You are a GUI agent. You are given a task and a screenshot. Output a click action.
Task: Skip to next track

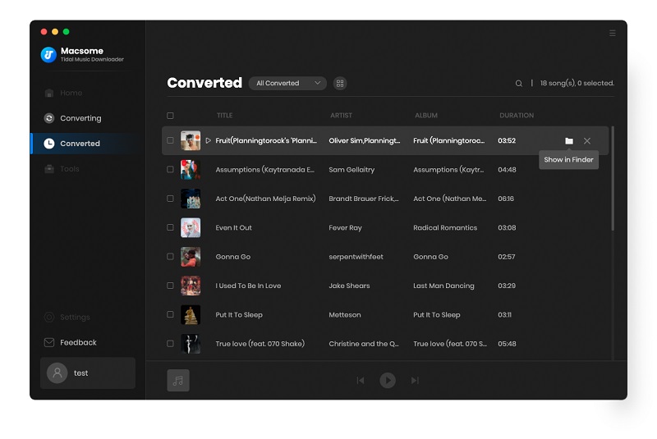[x=415, y=381]
